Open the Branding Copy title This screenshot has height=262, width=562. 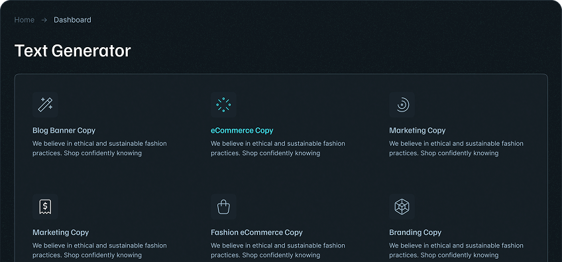pyautogui.click(x=415, y=232)
